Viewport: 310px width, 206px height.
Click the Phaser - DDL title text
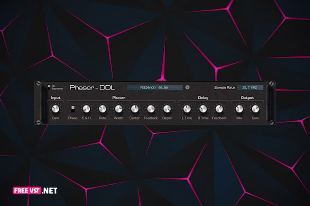(x=92, y=88)
